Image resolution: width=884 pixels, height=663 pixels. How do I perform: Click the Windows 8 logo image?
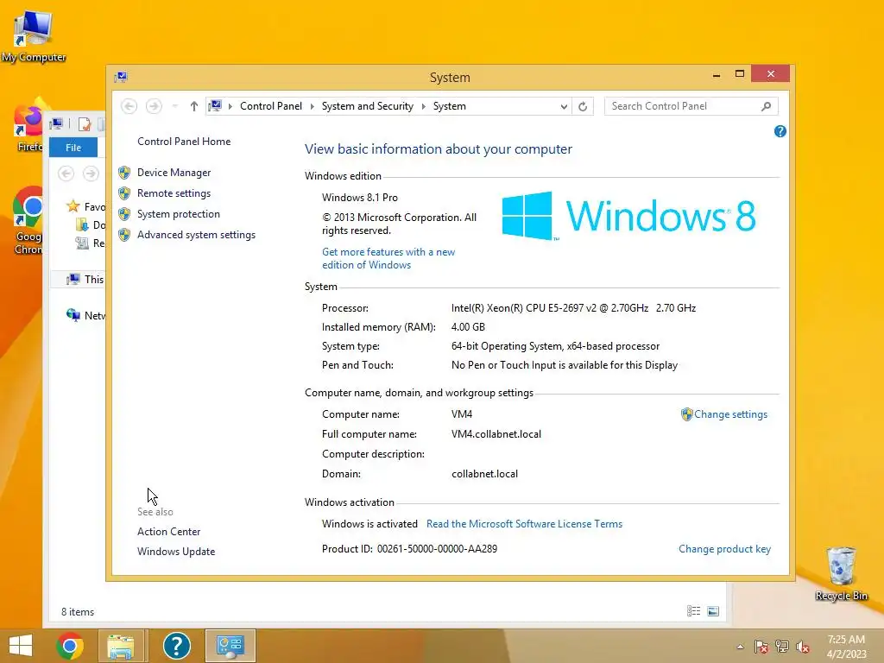628,216
